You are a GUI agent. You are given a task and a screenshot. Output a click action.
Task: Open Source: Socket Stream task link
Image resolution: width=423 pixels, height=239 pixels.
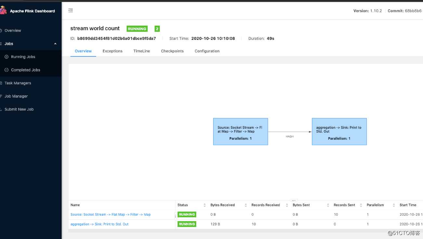[110, 214]
